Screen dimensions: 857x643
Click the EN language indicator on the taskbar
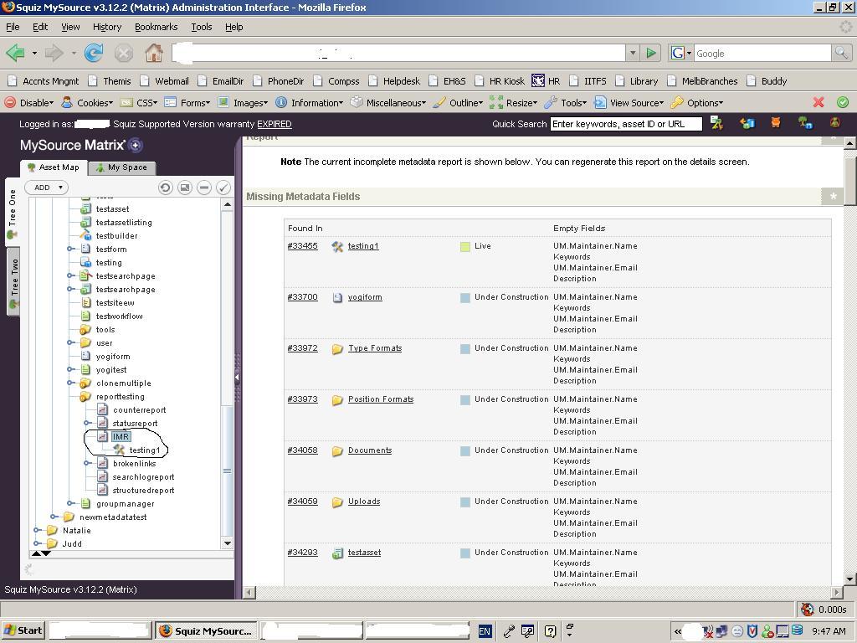coord(485,631)
